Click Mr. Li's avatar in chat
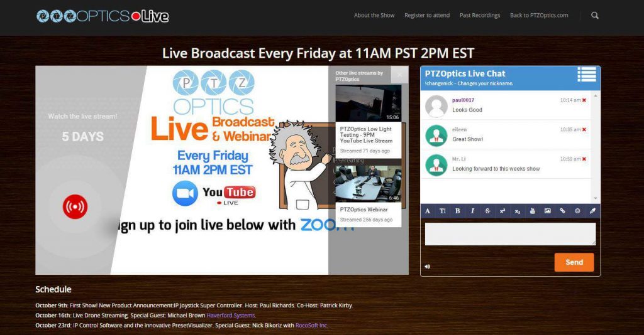Viewport: 644px width, 335px height. click(x=436, y=165)
